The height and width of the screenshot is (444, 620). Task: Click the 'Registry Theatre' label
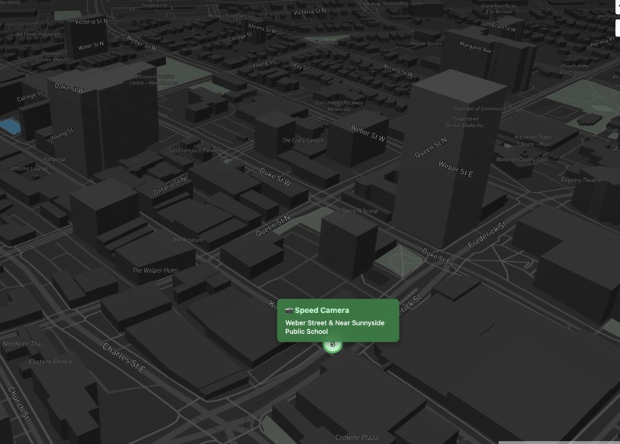580,180
